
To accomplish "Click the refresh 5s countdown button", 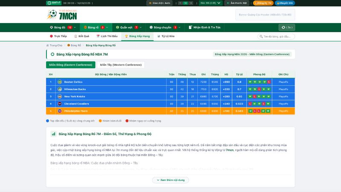I will click(287, 27).
